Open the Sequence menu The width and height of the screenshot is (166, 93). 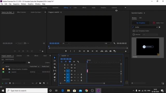coord(16,4)
